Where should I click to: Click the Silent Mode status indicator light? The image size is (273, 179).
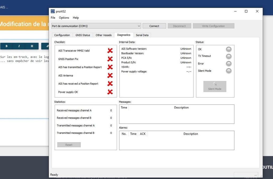point(228,71)
